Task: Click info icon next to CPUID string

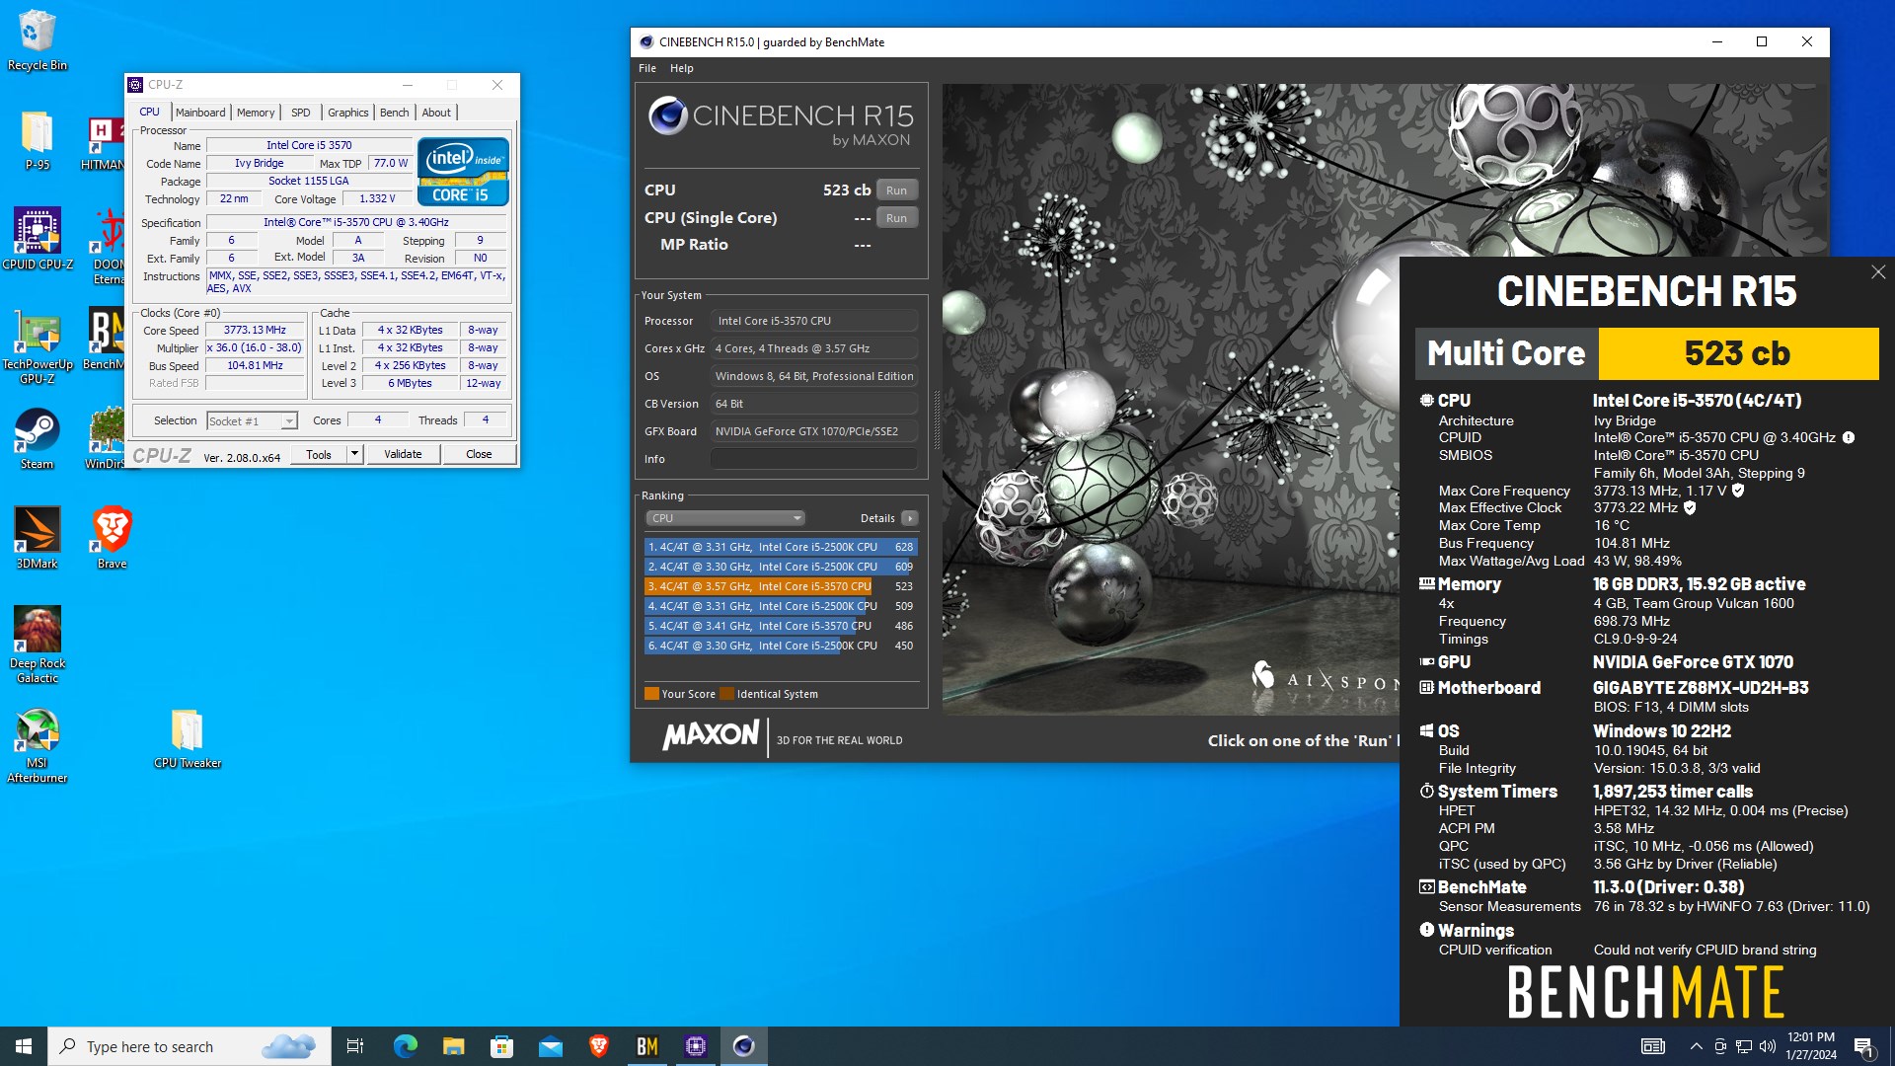Action: tap(1849, 437)
